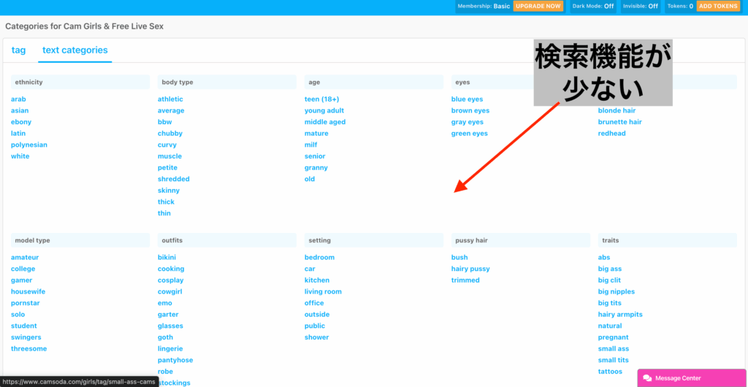Screen dimensions: 748x387
Task: Open the brunette hair category
Action: tap(619, 122)
